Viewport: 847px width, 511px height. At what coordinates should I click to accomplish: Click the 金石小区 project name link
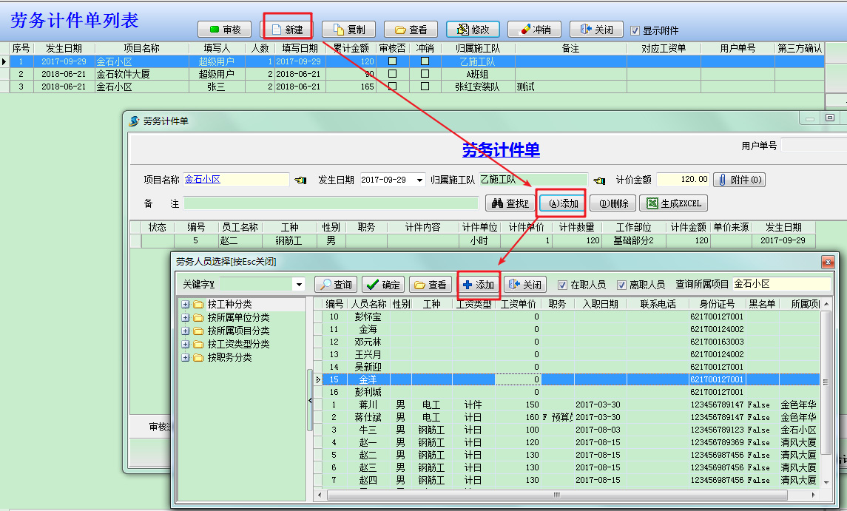203,179
